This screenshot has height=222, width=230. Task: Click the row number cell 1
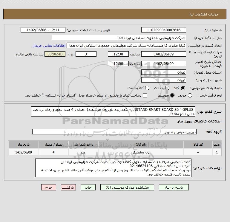tap(217, 152)
